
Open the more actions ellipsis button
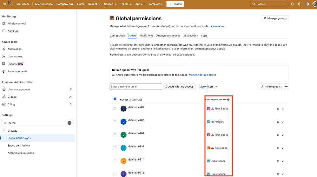point(287,87)
